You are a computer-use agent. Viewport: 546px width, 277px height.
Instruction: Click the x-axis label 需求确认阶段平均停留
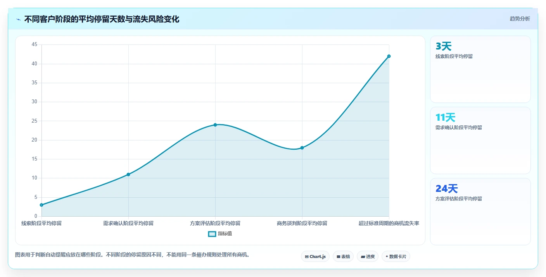[x=128, y=223]
